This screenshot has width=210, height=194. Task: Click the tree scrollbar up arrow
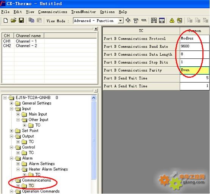[94, 98]
